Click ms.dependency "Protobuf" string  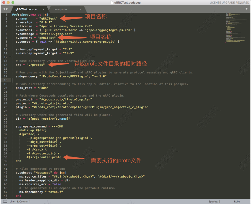pos(54,192)
